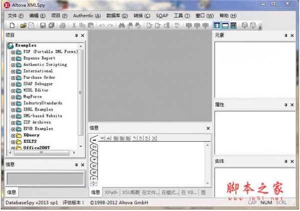Select output tab number 2
The height and width of the screenshot is (211, 300).
point(94,147)
